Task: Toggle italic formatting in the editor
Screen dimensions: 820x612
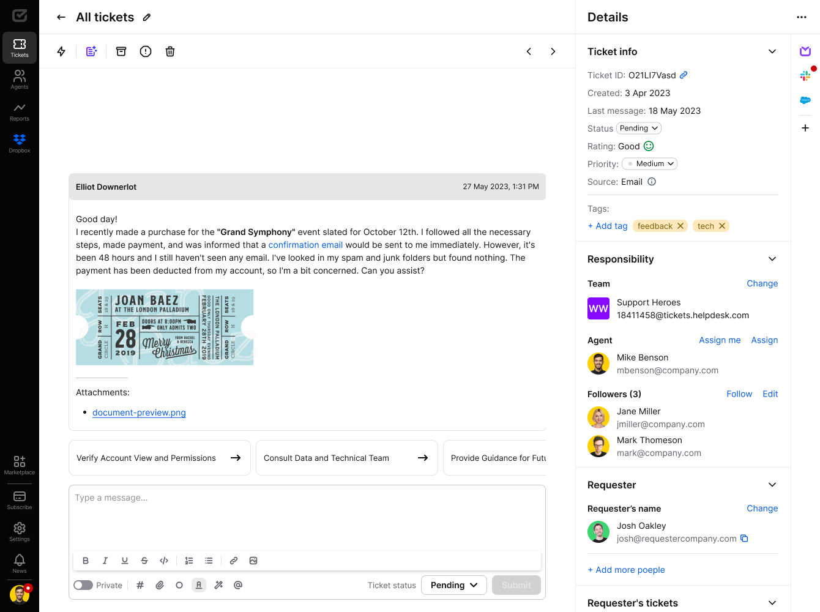Action: click(105, 561)
